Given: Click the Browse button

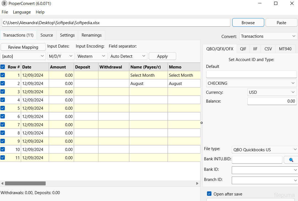Looking at the screenshot, I should point(248,23).
